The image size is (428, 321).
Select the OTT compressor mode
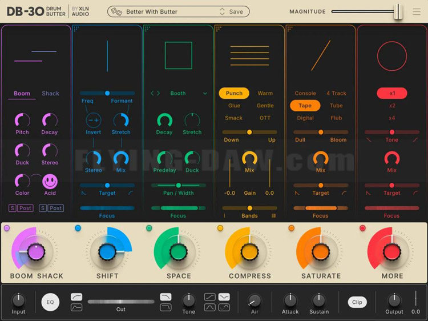265,118
